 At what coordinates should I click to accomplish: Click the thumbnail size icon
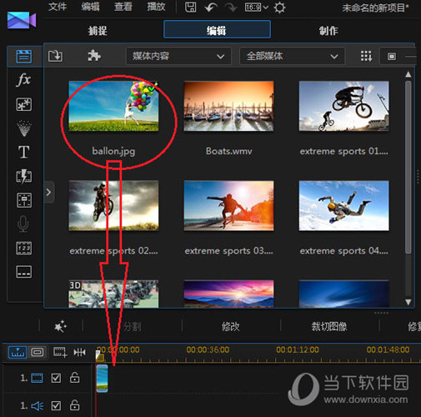click(392, 57)
